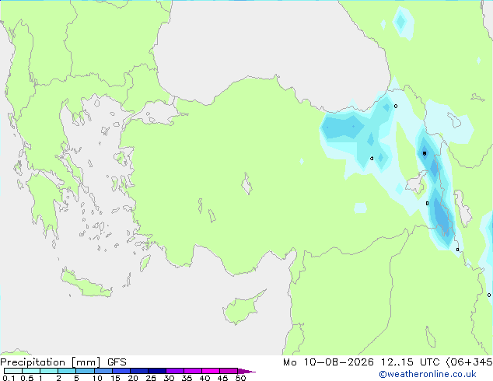Select the 0.5–1 mm legend color swatch
The image size is (493, 381).
[31, 371]
